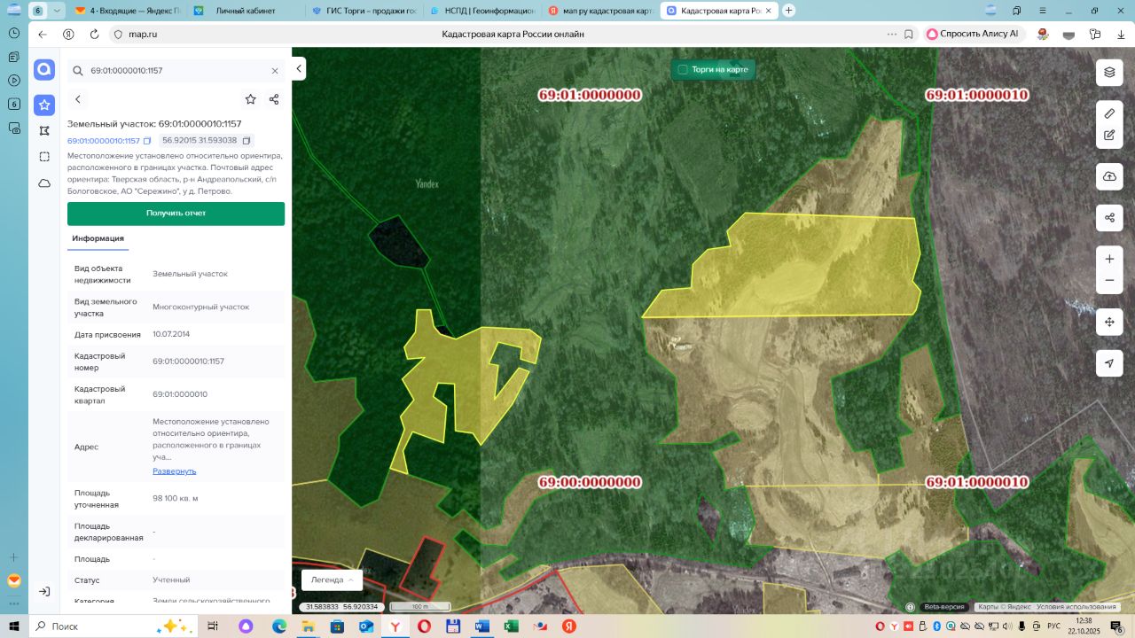The height and width of the screenshot is (638, 1135).
Task: Open browser downloads
Action: [x=1122, y=34]
